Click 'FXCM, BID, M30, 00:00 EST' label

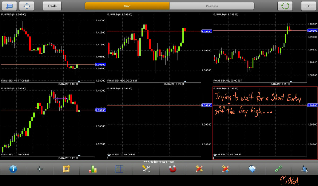point(122,80)
